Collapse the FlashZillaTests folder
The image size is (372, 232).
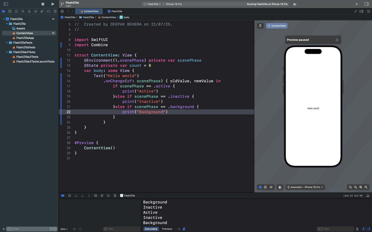pos(7,43)
